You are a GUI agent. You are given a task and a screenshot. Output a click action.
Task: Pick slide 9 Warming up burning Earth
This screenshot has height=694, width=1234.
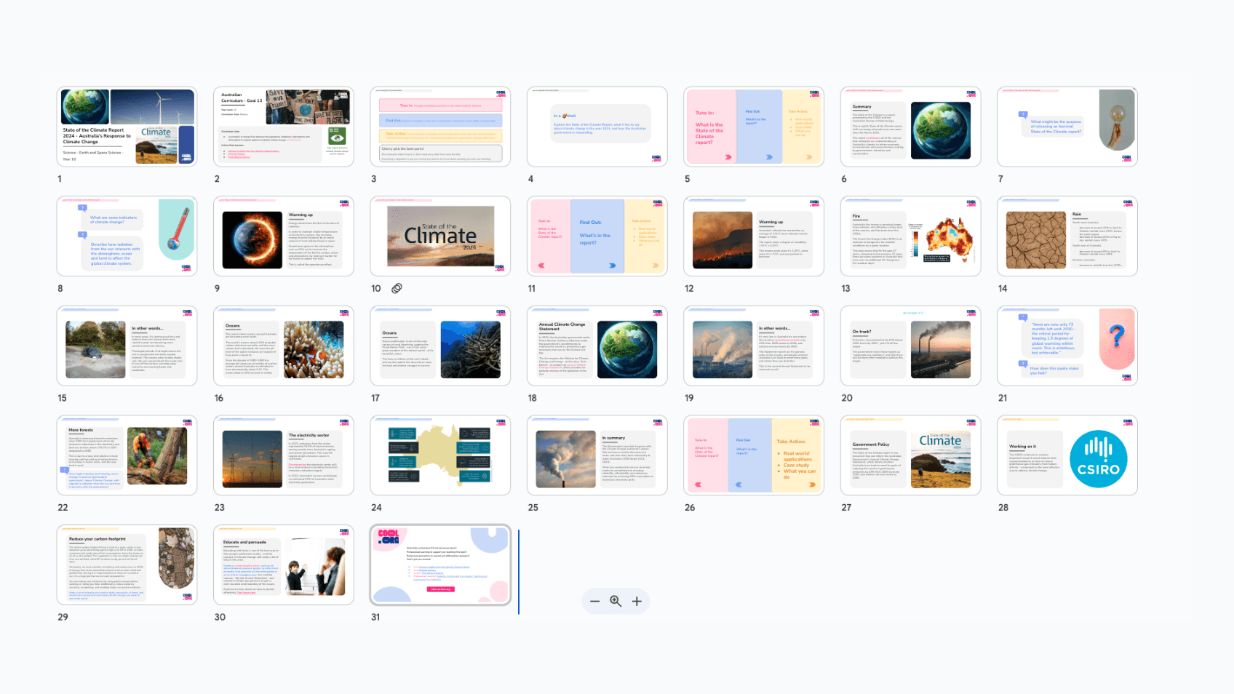coord(284,236)
